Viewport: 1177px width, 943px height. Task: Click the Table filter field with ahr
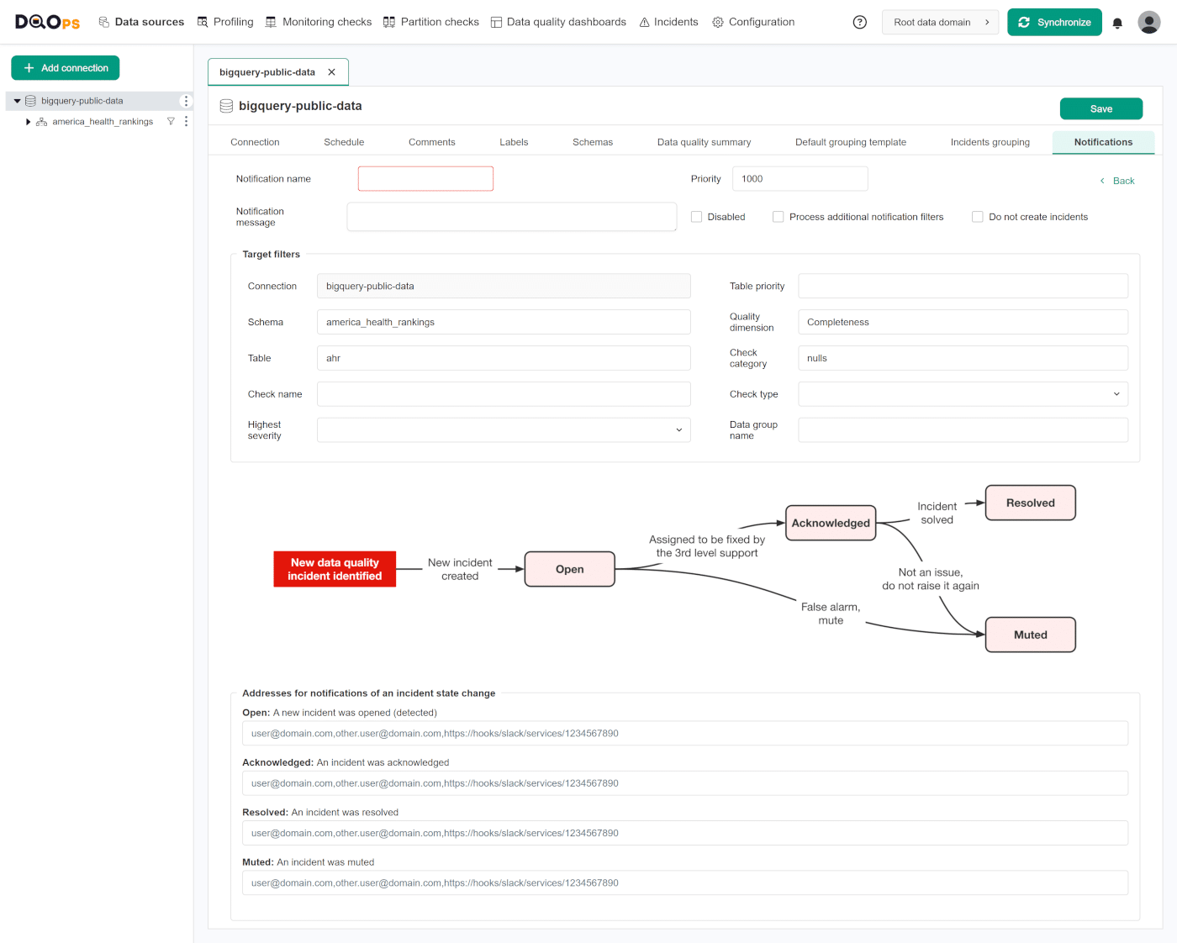tap(504, 358)
